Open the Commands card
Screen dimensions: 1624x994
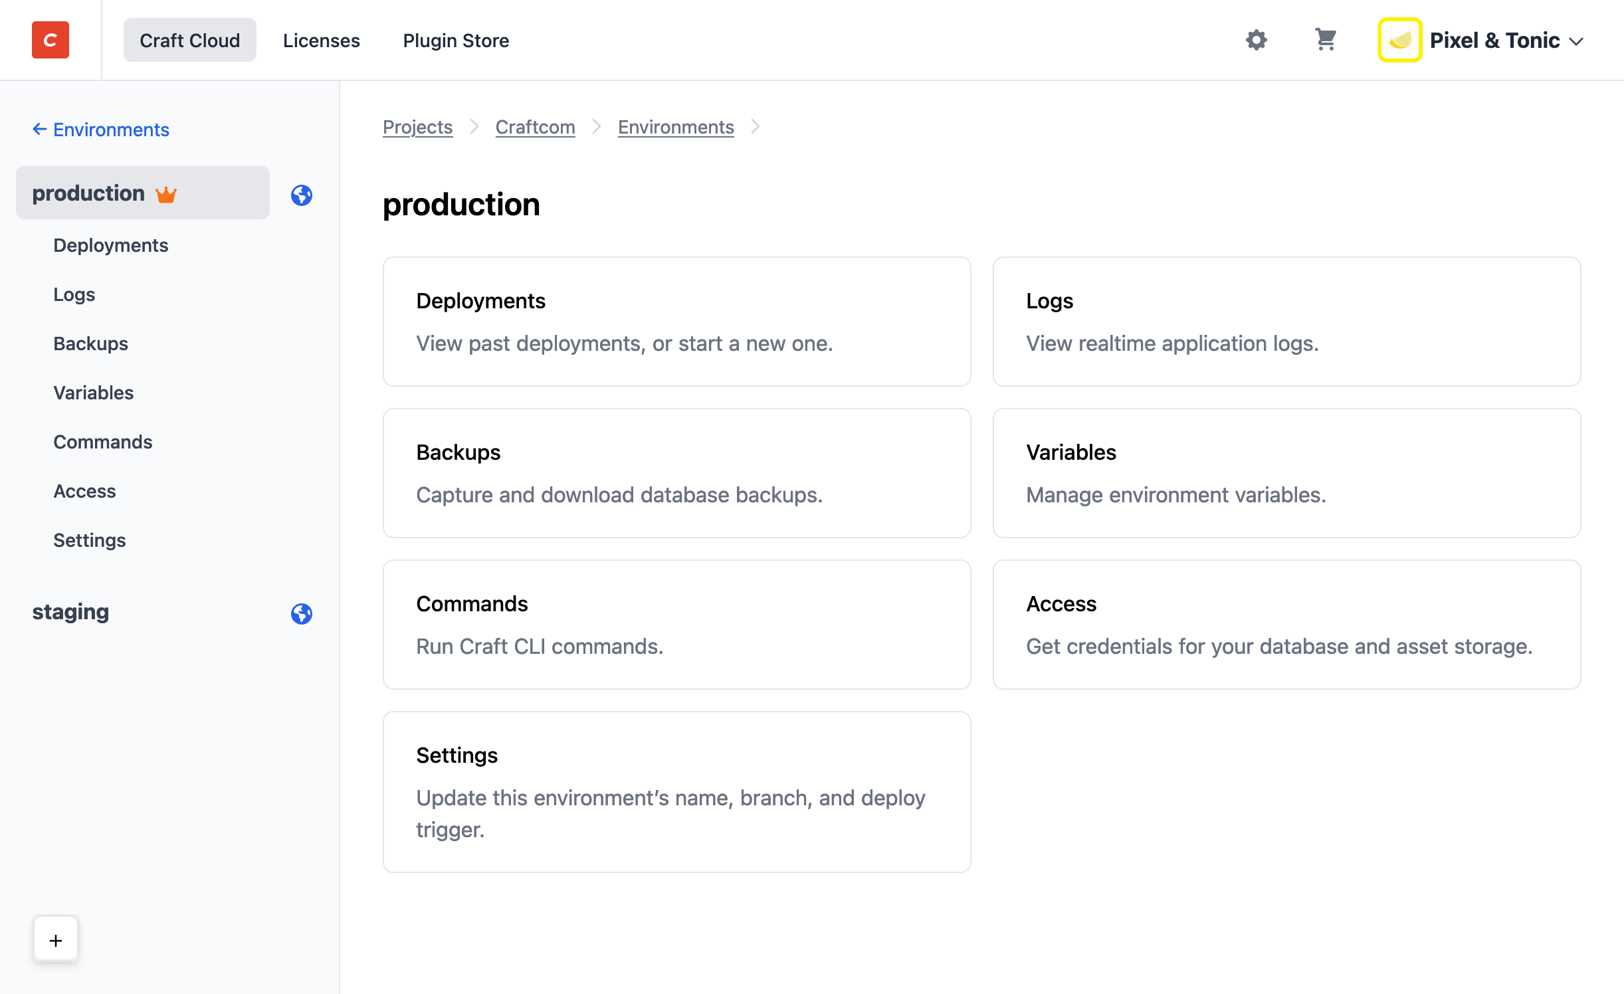tap(676, 625)
